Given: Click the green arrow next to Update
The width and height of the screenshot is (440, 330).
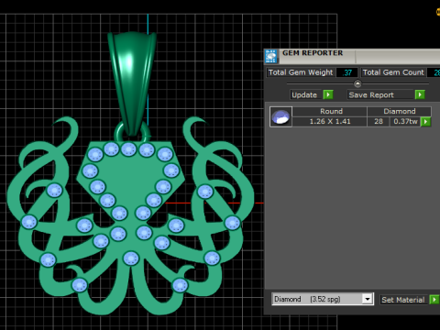Looking at the screenshot, I should tap(328, 94).
